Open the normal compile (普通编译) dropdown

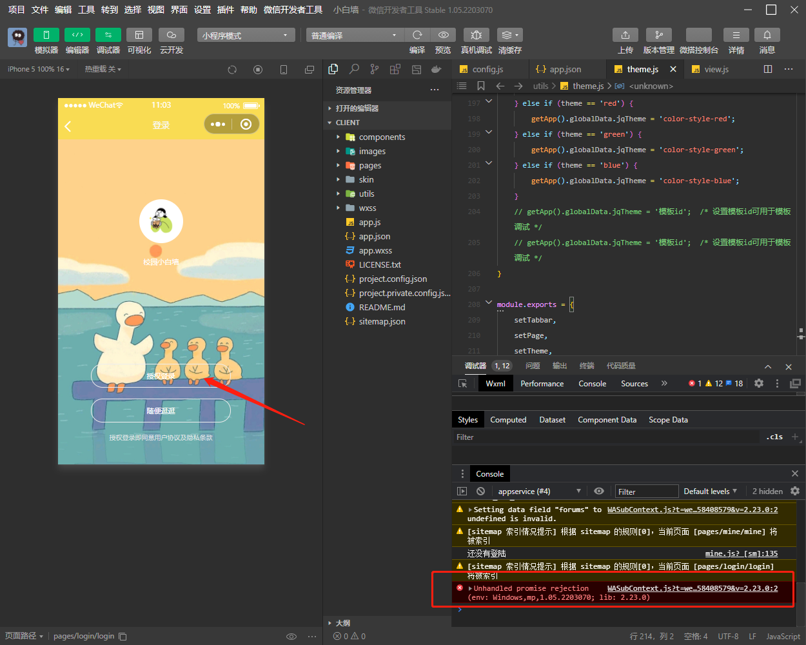355,35
